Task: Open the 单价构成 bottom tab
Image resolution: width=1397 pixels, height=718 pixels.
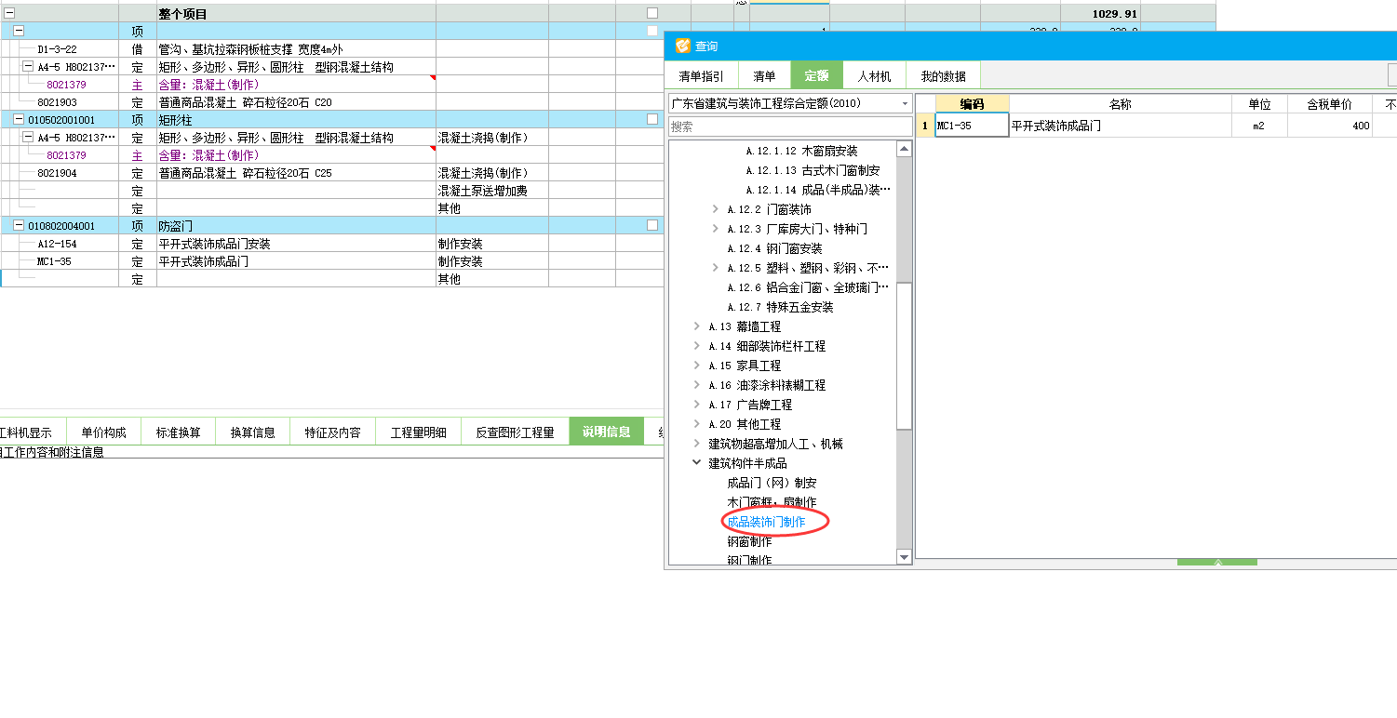Action: tap(103, 432)
